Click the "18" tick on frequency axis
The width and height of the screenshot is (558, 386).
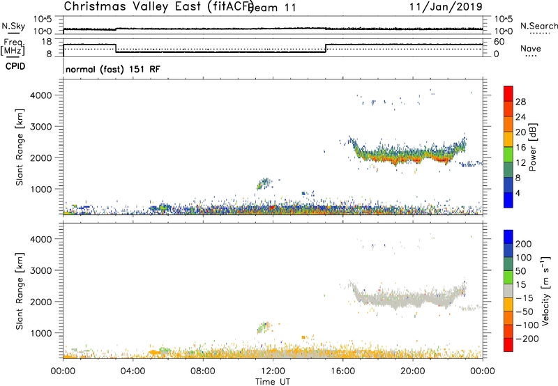point(47,42)
